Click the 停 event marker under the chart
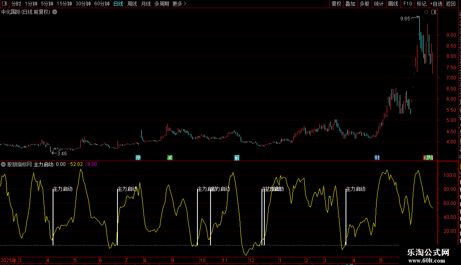The image size is (461, 265). pos(138,158)
